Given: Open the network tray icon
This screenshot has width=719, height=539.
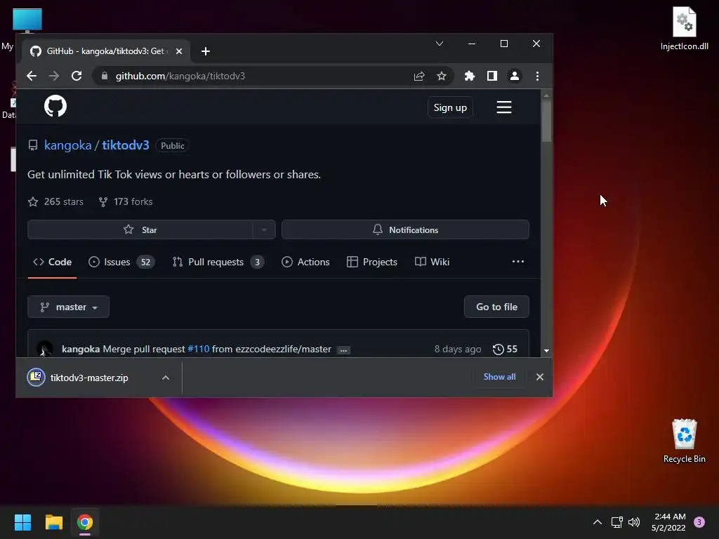Looking at the screenshot, I should (x=616, y=522).
